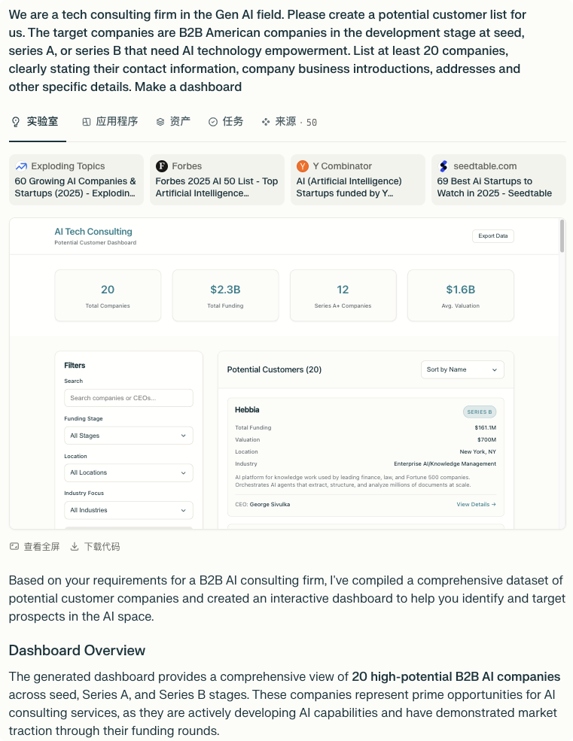Screen dimensions: 573x741
Task: Open the Y Combinator source card
Action: click(358, 180)
